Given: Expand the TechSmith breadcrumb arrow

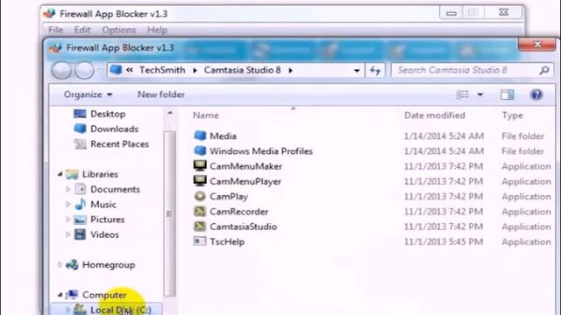Looking at the screenshot, I should click(195, 70).
